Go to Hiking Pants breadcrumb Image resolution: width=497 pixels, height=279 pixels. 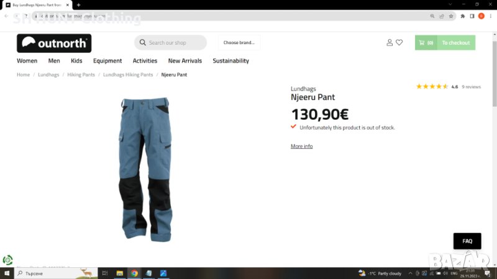tap(81, 74)
